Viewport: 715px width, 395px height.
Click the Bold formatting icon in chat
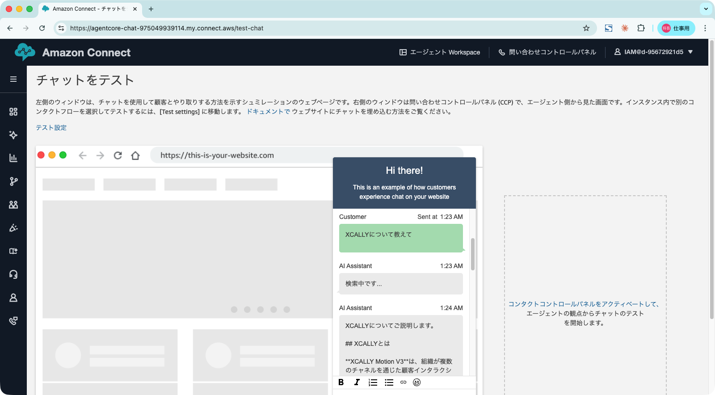pyautogui.click(x=341, y=382)
